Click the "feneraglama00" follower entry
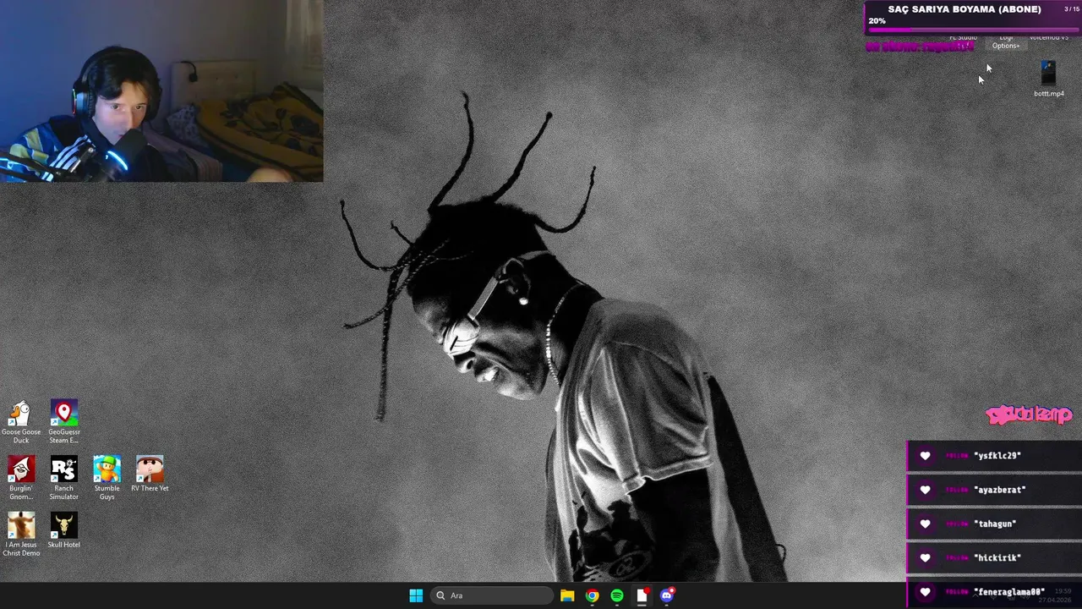 tap(994, 592)
